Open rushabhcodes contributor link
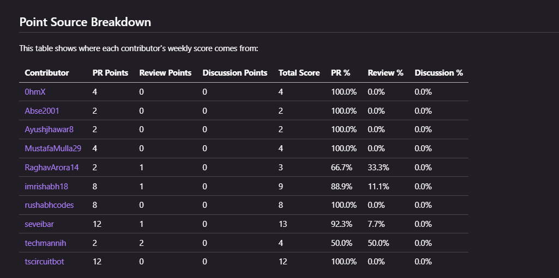 [49, 205]
